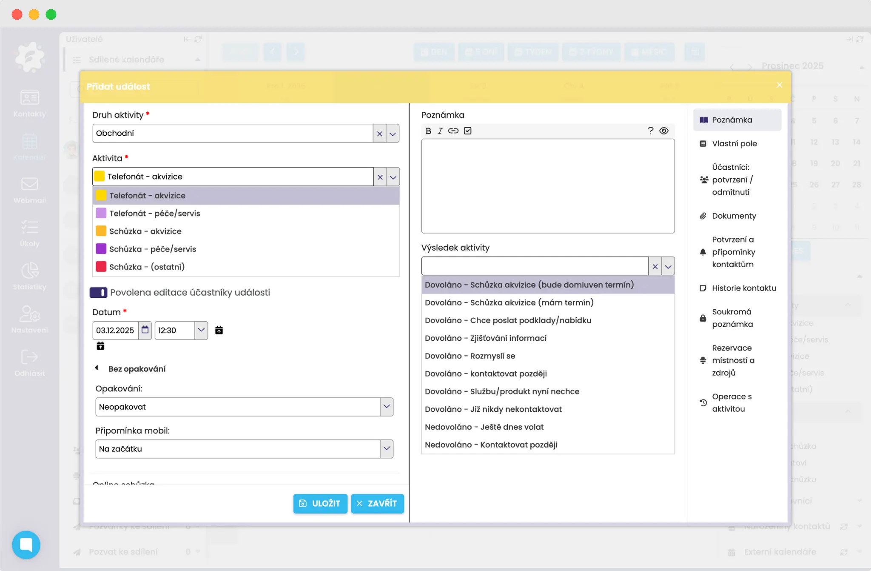
Task: Click inside the Poznámka text area
Action: tap(548, 186)
